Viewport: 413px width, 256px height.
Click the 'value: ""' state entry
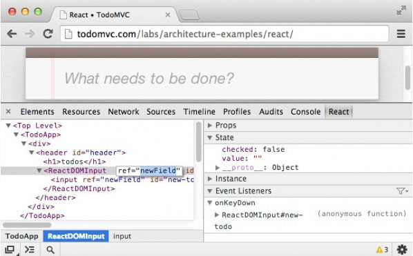[242, 158]
